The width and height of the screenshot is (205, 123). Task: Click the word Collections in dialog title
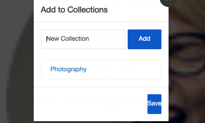pos(87,10)
